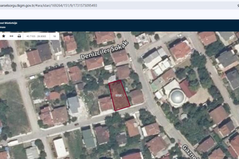Image resolution: width=239 pixels, height=159 pixels.
Task: Click the round mosque dome on map
Action: tap(178, 97)
